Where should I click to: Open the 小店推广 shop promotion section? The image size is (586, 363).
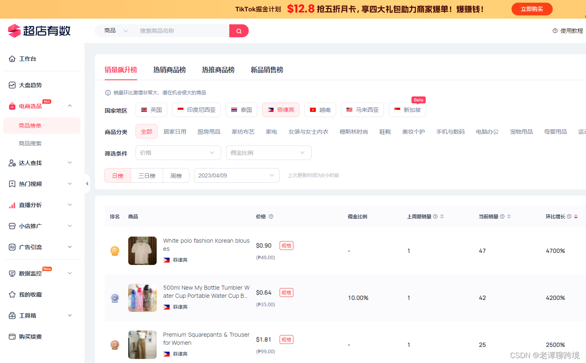pyautogui.click(x=30, y=226)
